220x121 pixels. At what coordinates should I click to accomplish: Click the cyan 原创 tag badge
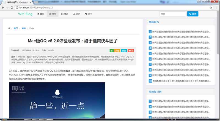(x=124, y=51)
